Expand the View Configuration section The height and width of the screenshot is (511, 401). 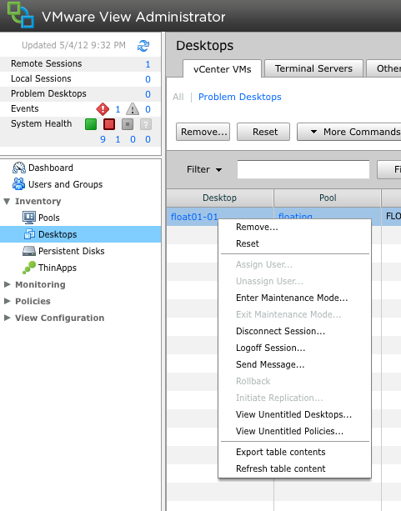pyautogui.click(x=7, y=318)
